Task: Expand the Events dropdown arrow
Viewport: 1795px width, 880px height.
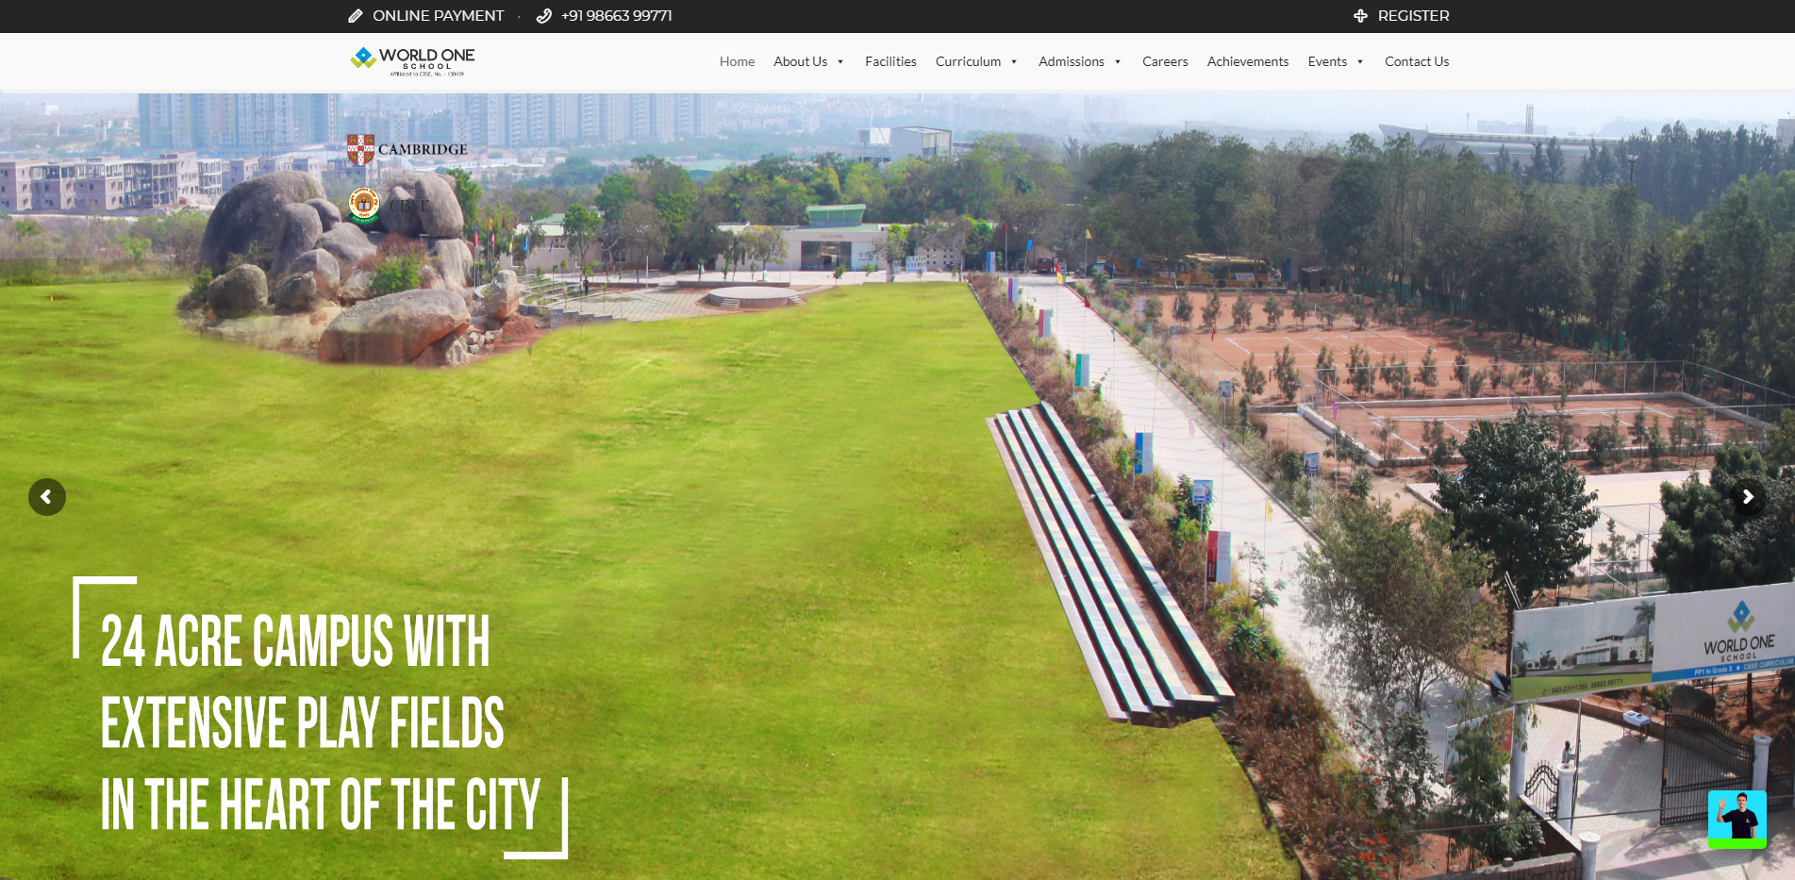Action: tap(1360, 62)
